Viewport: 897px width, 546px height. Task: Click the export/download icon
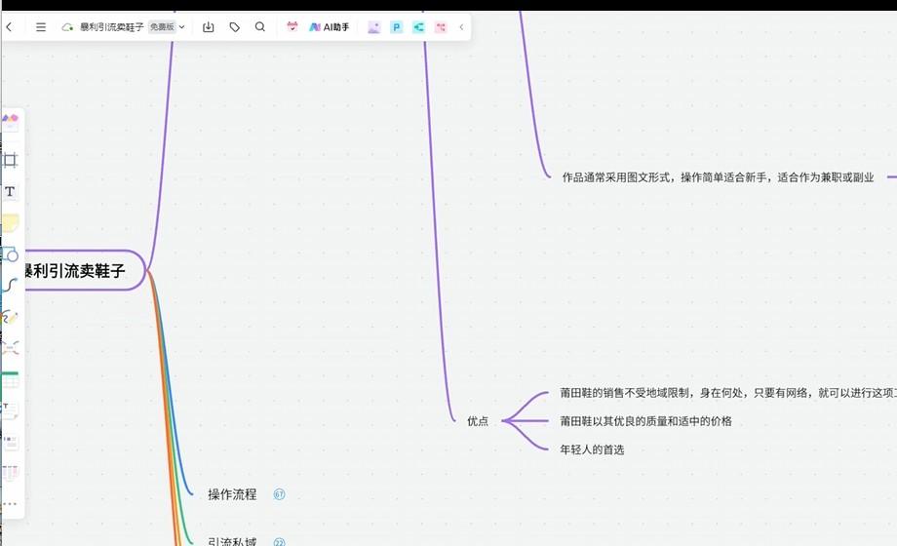[x=208, y=27]
